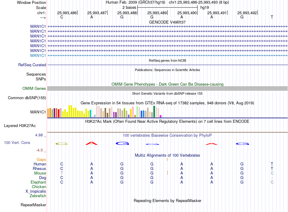Click the Window Position label
Image resolution: width=288 pixels, height=212 pixels.
(x=32, y=2)
